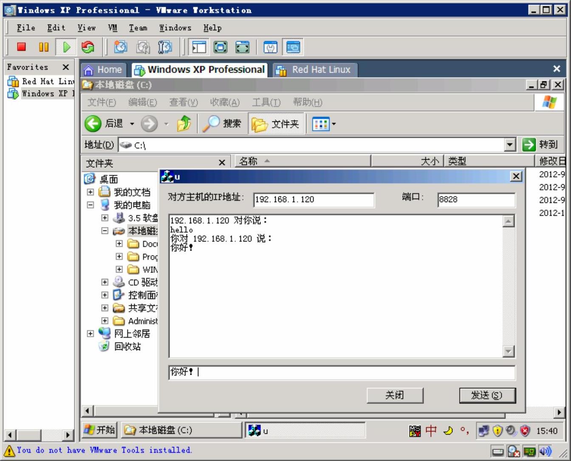Click chat log scrollbar down arrow

tap(509, 351)
